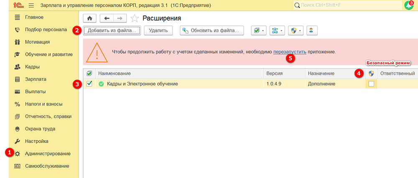Image resolution: width=418 pixels, height=178 pixels.
Task: Select the Дополнение cell
Action: click(335, 84)
